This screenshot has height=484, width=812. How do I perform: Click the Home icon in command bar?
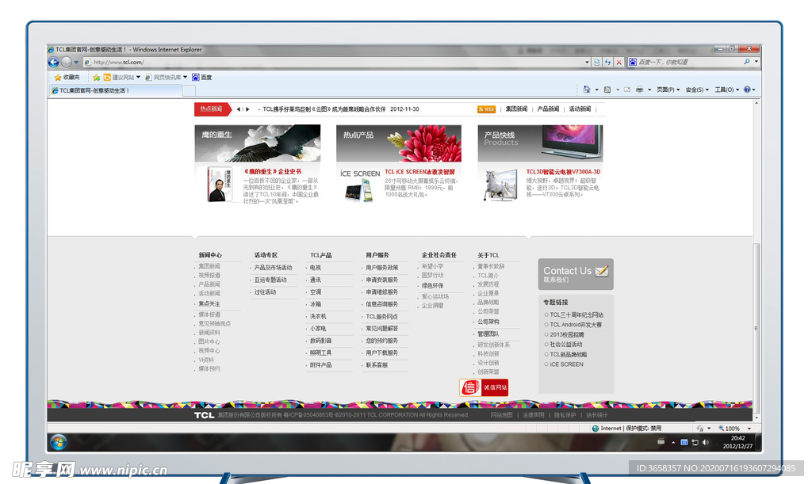[587, 90]
